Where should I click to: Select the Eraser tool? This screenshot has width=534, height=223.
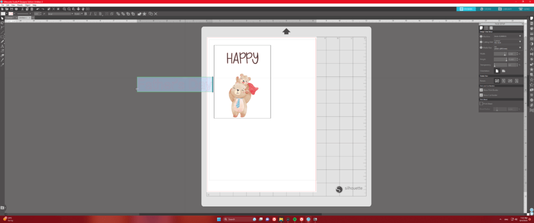(x=3, y=55)
